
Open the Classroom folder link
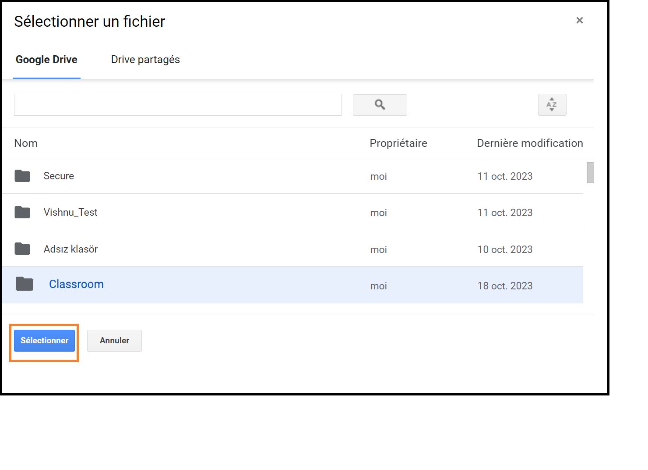[x=76, y=284]
